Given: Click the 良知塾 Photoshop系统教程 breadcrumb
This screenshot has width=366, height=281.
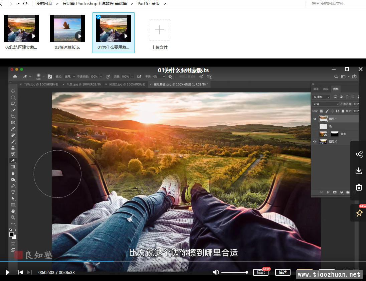Looking at the screenshot, I should click(x=95, y=4).
